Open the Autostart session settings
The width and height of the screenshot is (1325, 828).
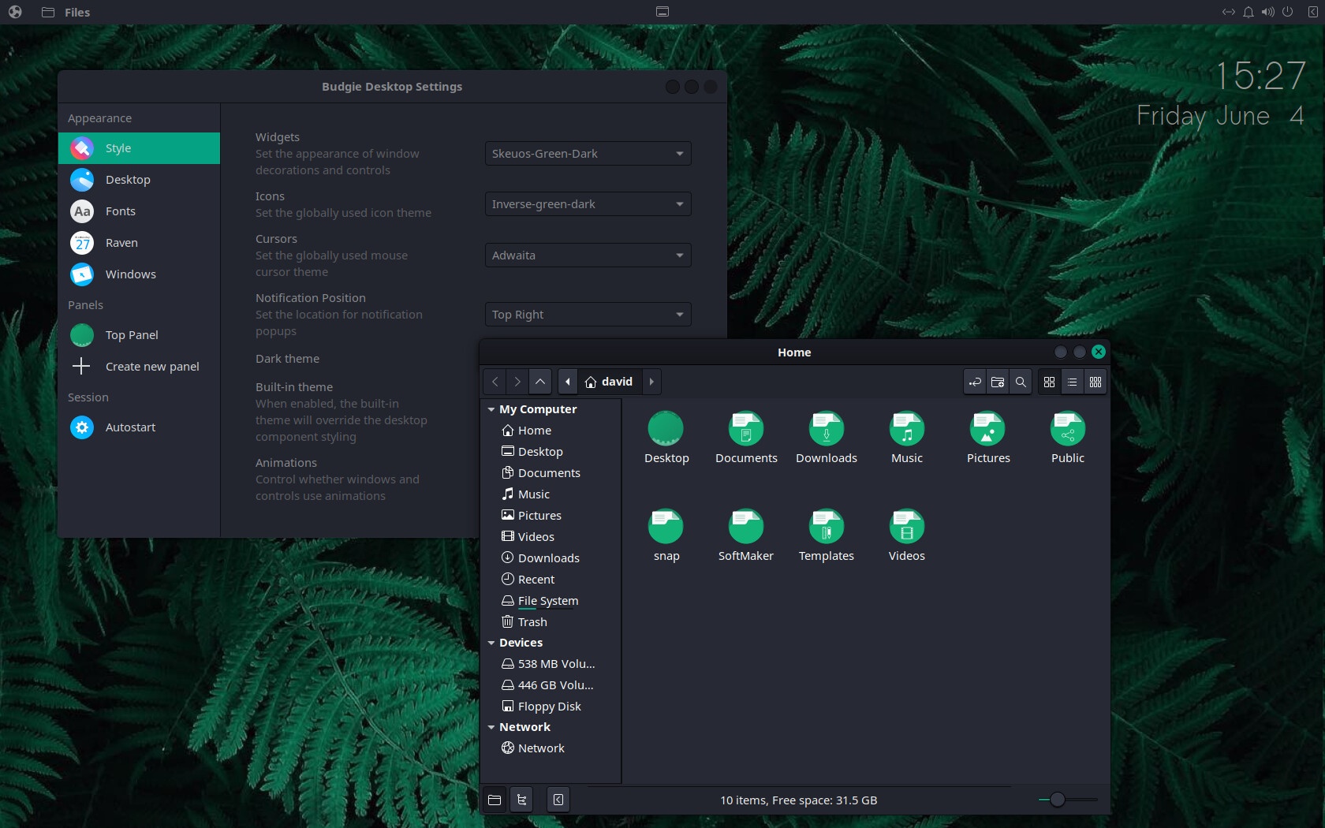pyautogui.click(x=131, y=427)
